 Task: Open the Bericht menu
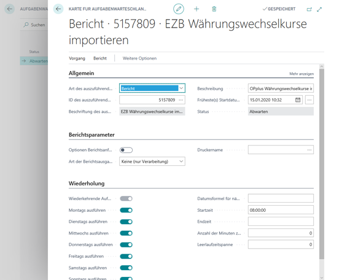(100, 58)
